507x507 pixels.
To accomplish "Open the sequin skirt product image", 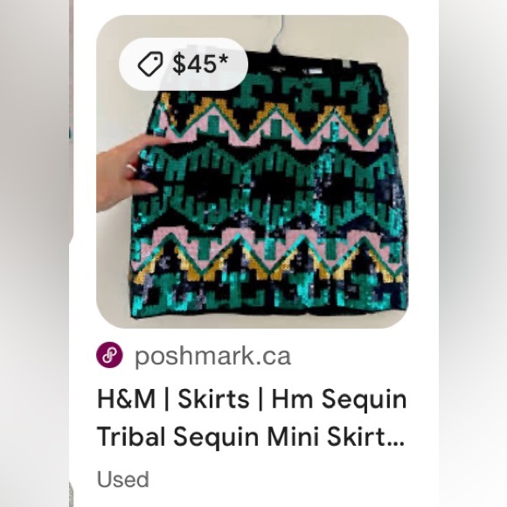I will click(x=253, y=171).
